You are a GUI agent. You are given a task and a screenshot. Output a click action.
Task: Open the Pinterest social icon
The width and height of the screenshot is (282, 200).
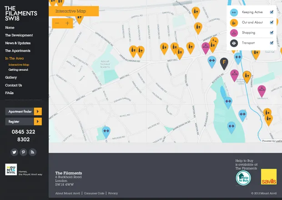pyautogui.click(x=23, y=152)
